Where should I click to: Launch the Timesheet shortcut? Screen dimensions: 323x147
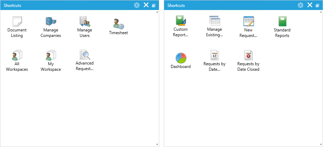point(118,27)
